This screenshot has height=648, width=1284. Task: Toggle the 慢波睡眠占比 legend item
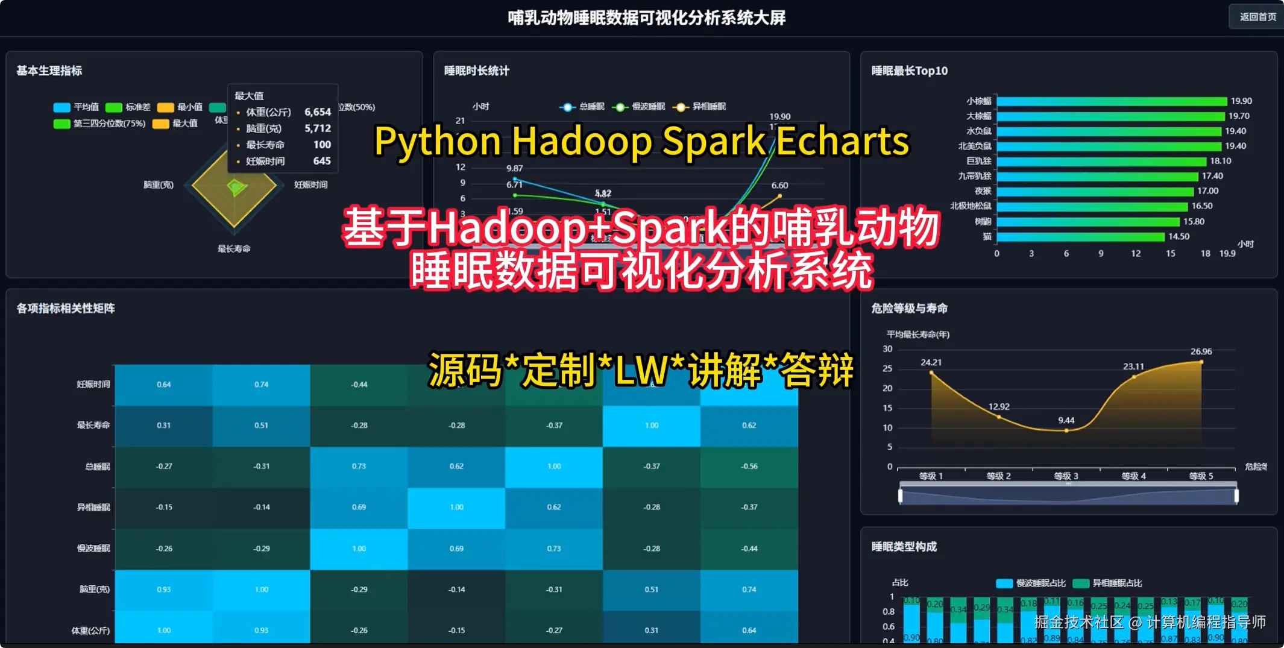point(1031,583)
